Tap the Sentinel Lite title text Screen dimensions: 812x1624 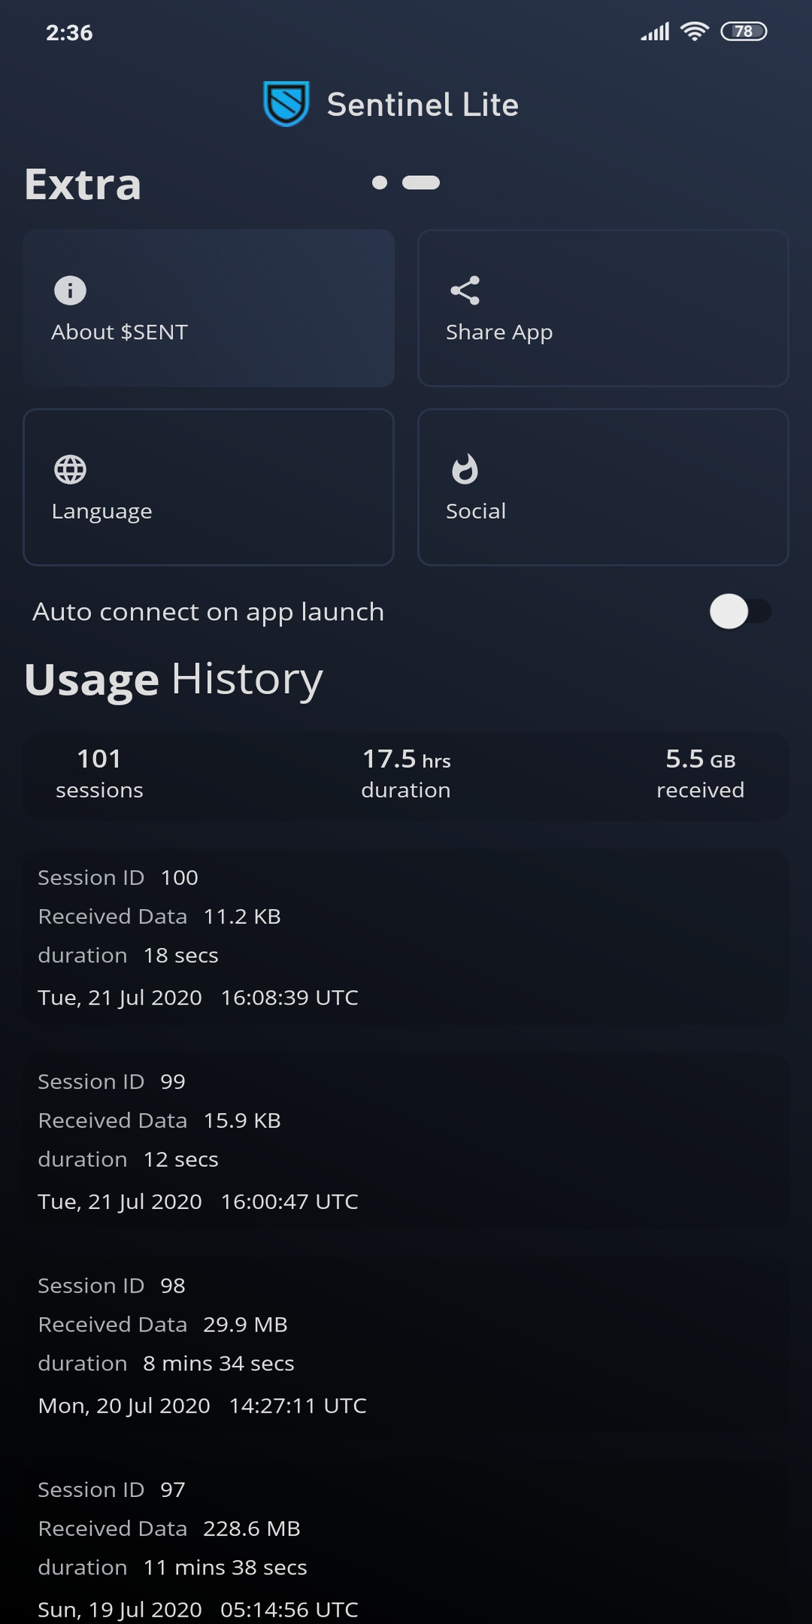(423, 105)
